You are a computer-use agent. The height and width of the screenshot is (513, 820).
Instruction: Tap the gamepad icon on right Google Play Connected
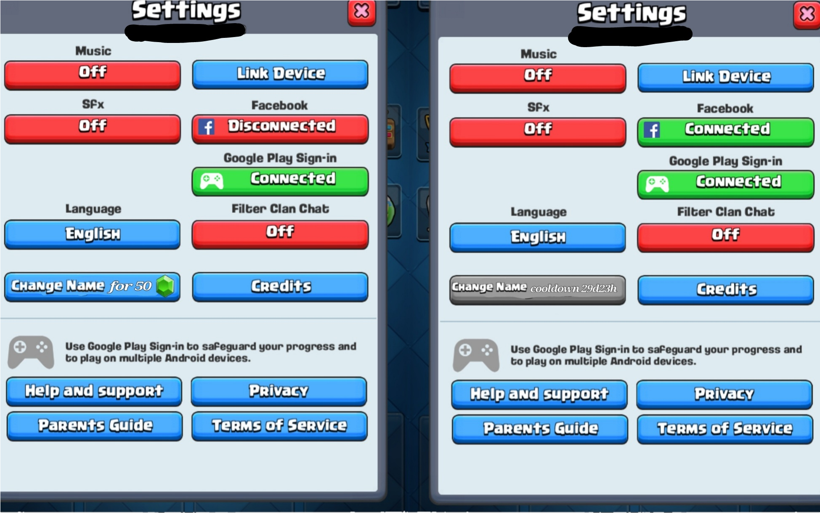click(657, 184)
